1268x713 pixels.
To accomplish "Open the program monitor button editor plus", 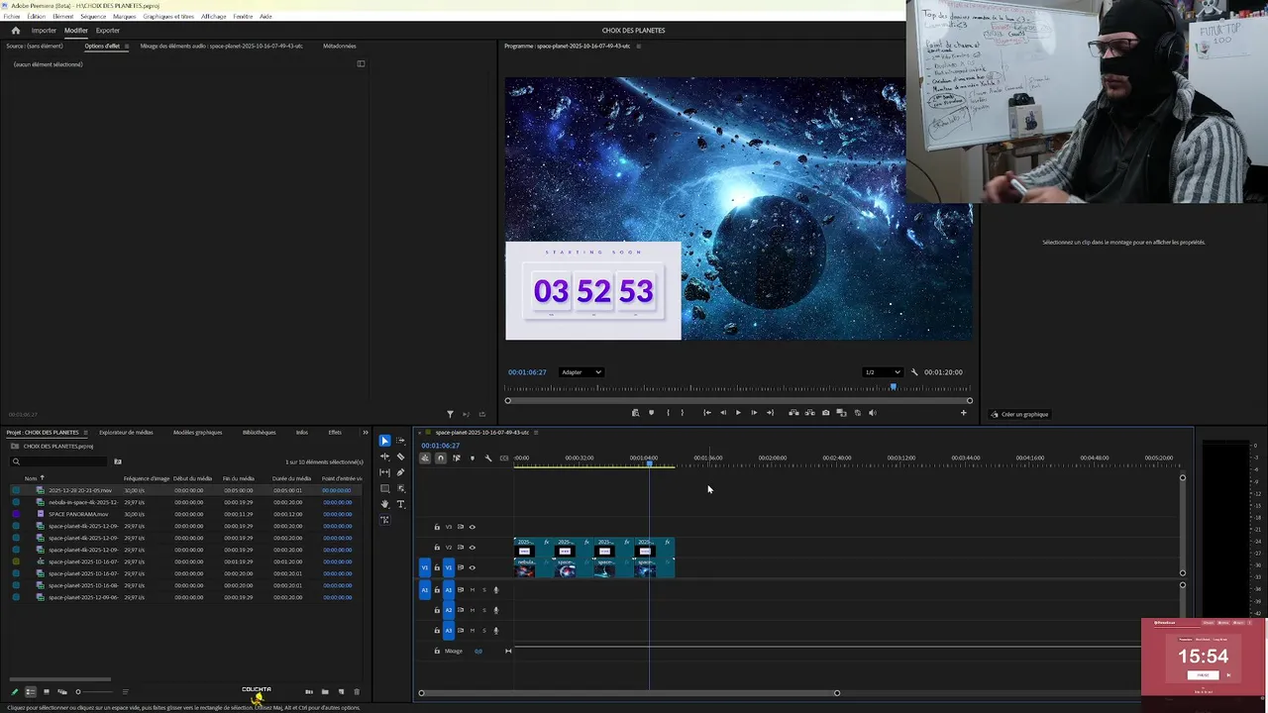I will [x=963, y=413].
